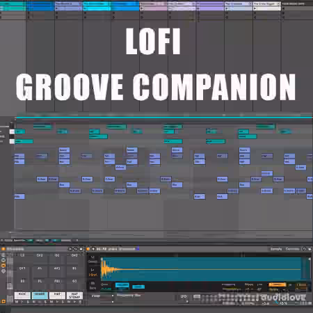This screenshot has height=313, width=313.
Task: Click the middle icon in Drum Rack title bar
Action: [x=76, y=249]
